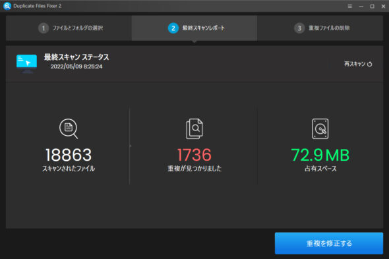Click the scan date 2022/05/09 8:25:24
Screen dimensions: 389x259
click(x=76, y=67)
